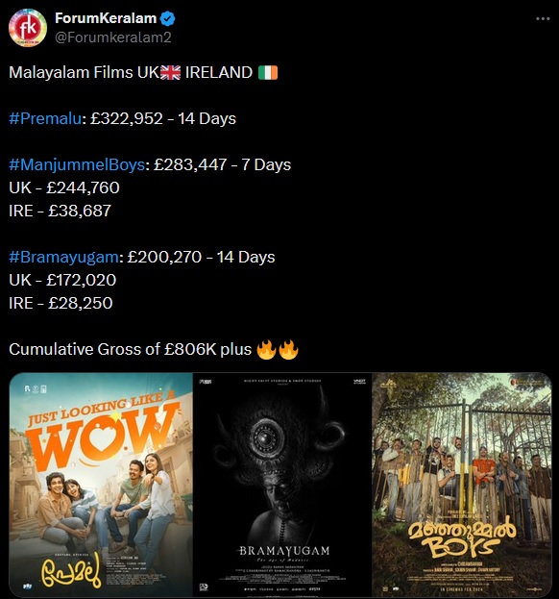Open the ForumKeralam display name
Screen dimensions: 559x599
[106, 18]
